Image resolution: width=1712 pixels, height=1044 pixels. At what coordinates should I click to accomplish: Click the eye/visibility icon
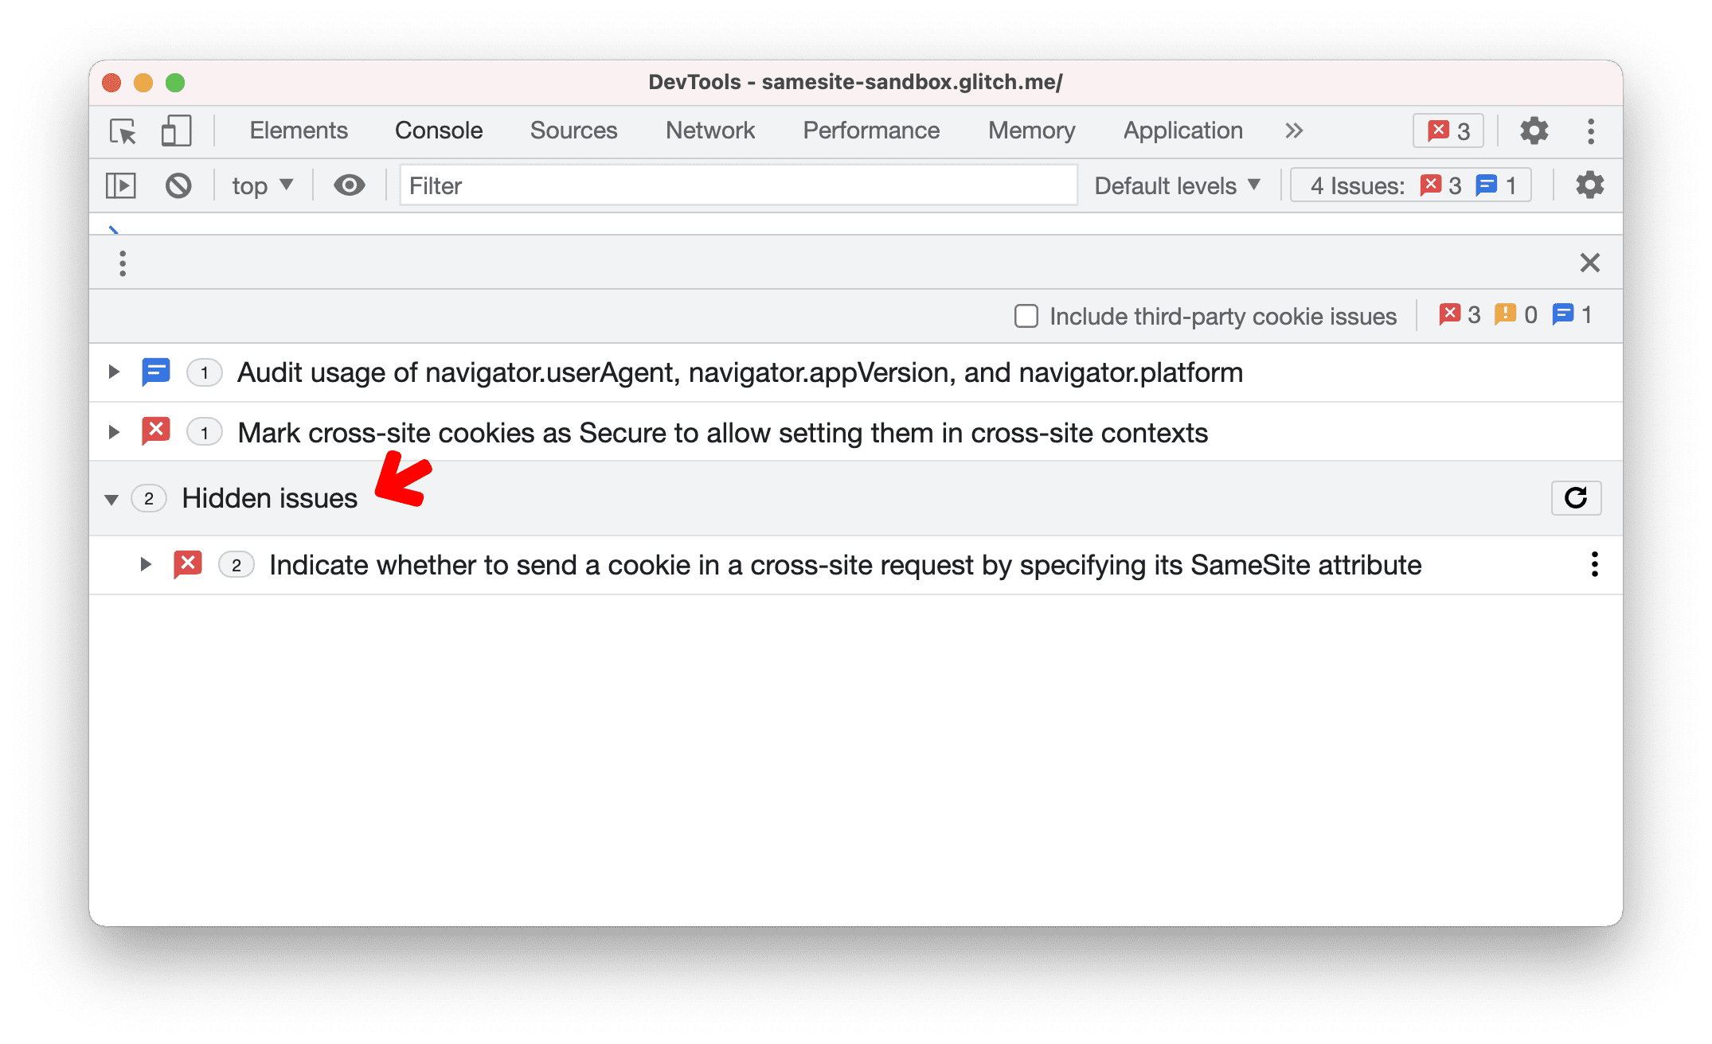coord(346,187)
